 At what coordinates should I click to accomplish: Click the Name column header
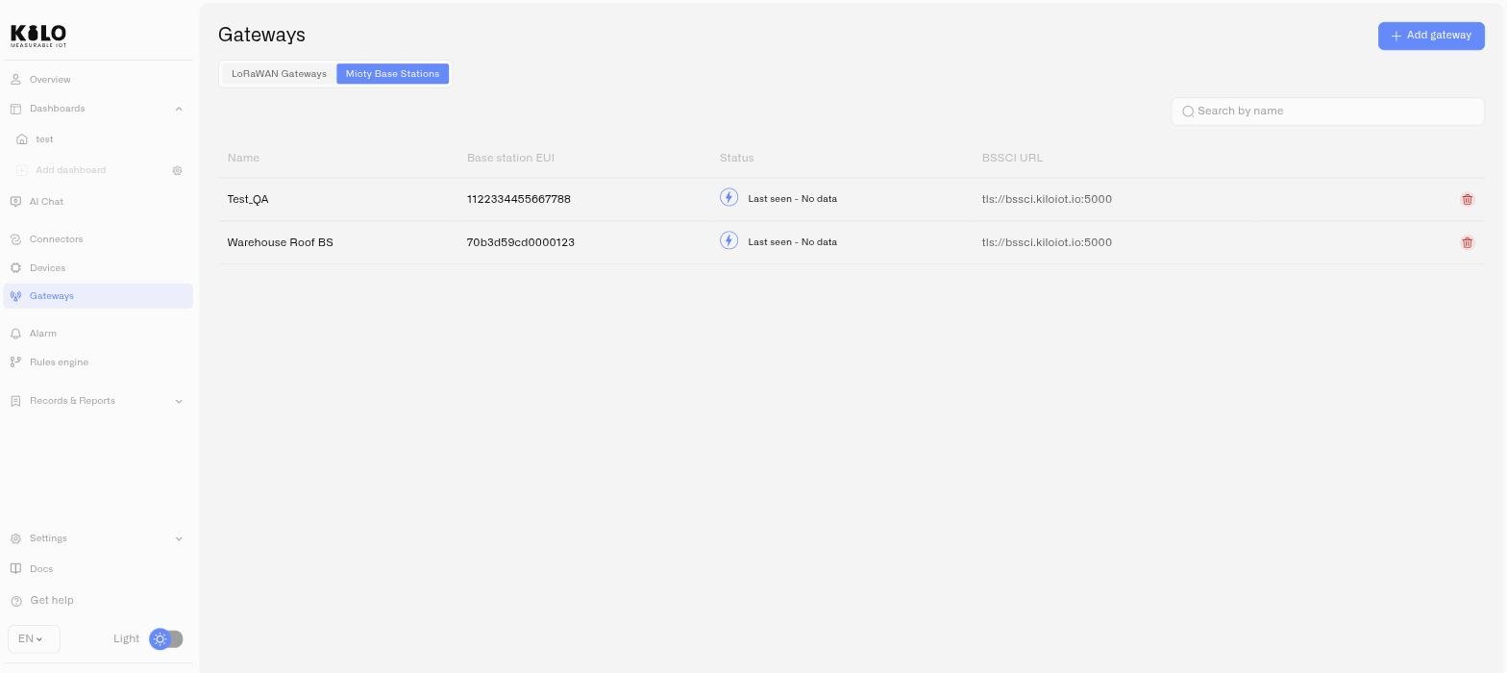point(243,158)
